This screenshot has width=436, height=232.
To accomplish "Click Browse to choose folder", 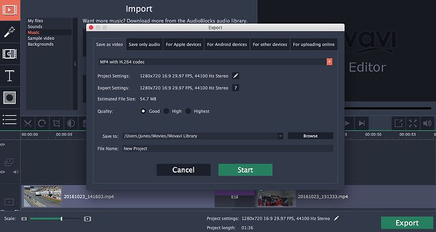I will coord(310,136).
